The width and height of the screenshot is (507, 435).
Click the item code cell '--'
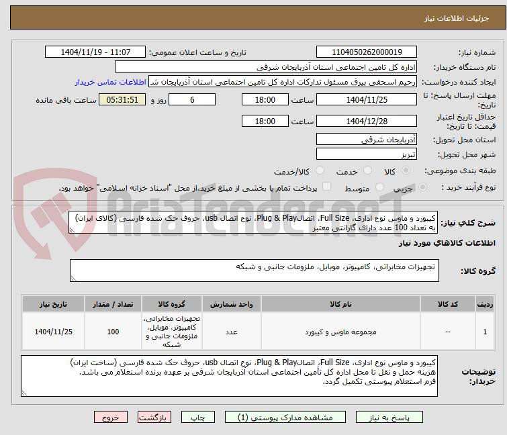pos(448,332)
